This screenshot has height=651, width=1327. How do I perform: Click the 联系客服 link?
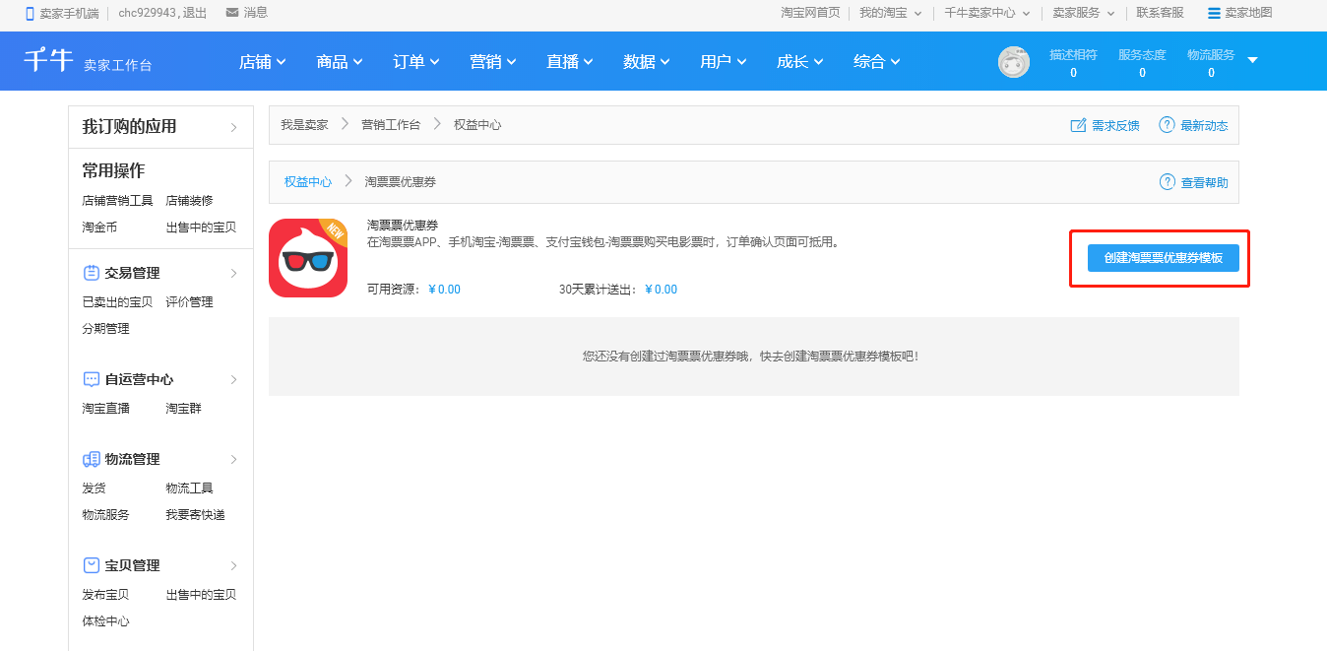1160,13
